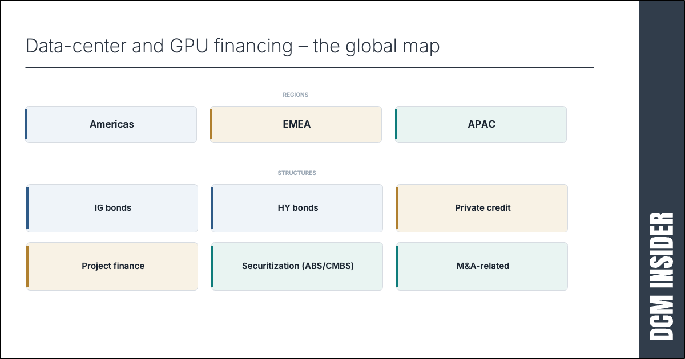Click the STRUCTURES section label

click(297, 173)
